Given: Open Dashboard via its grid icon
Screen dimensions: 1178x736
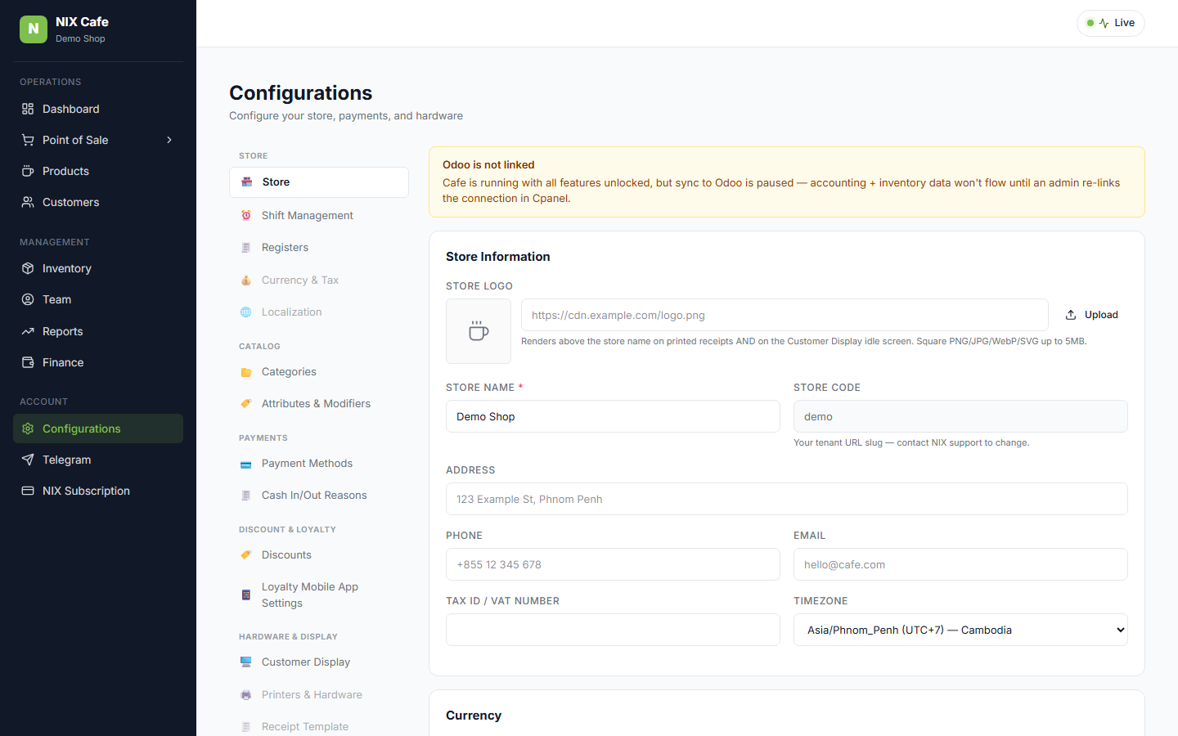Looking at the screenshot, I should (x=28, y=109).
